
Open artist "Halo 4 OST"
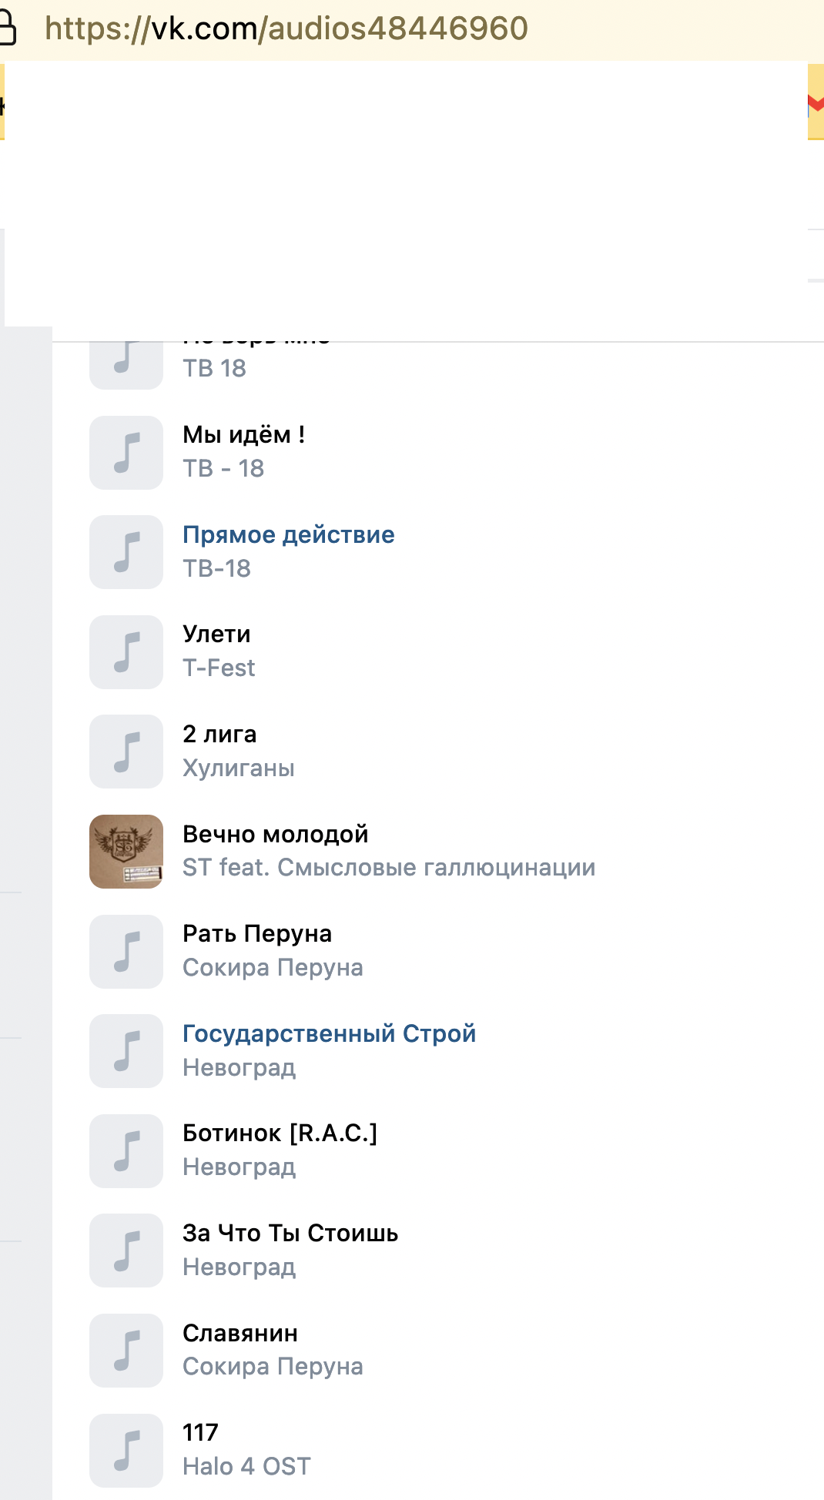(246, 1466)
